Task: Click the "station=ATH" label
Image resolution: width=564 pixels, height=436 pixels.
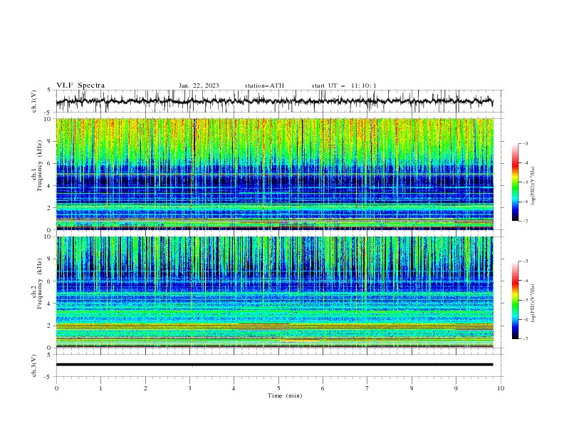Action: pos(264,85)
